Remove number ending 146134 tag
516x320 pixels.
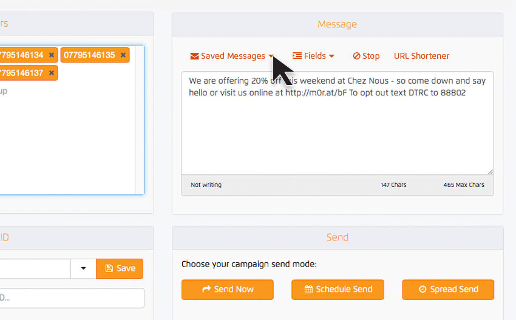point(52,55)
